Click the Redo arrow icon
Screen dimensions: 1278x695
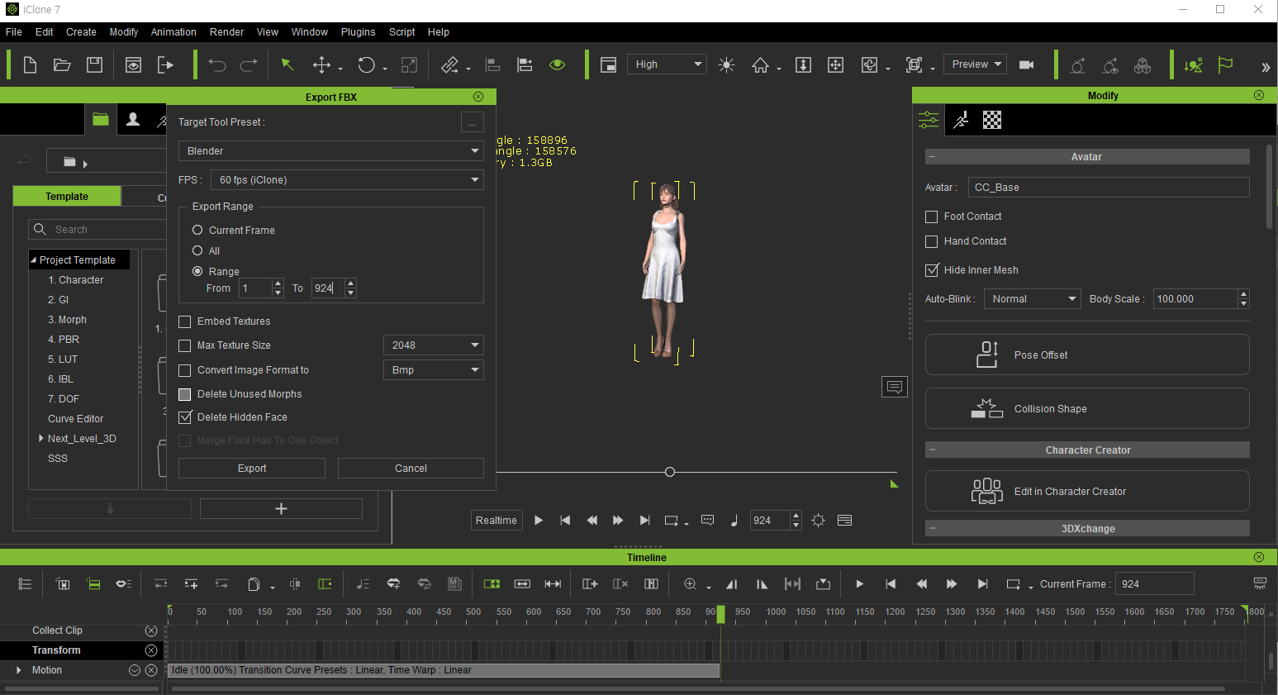click(x=248, y=65)
